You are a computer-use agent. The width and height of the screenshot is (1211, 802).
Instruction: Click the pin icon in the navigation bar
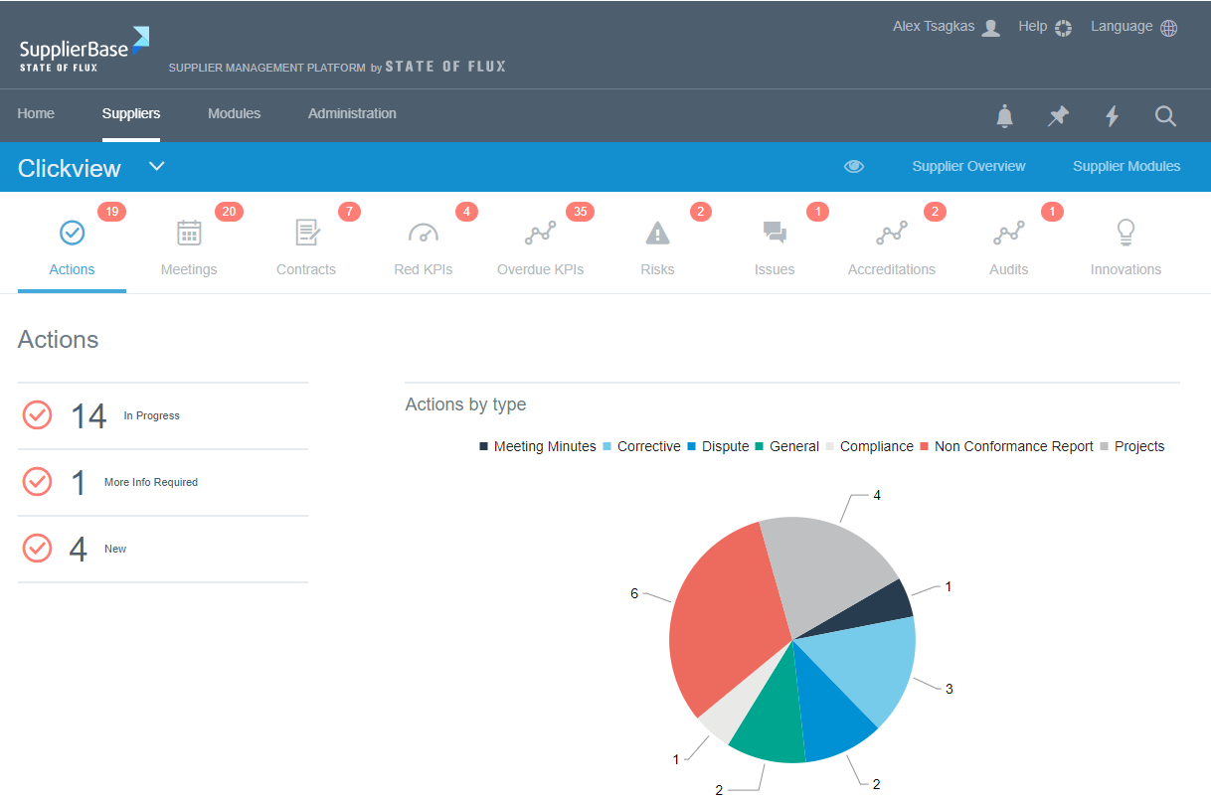pyautogui.click(x=1058, y=116)
